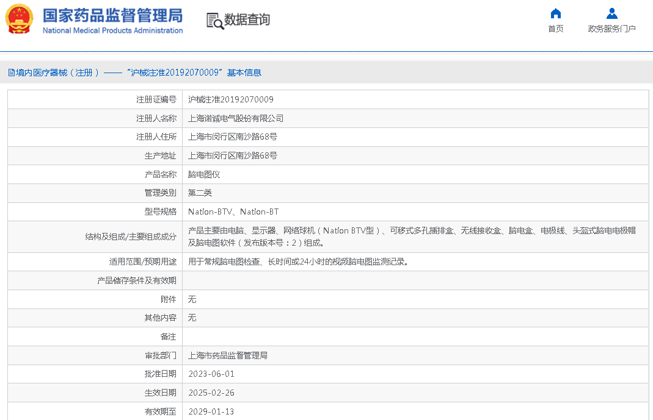Open the 首页 link label
653x420 pixels.
pyautogui.click(x=555, y=29)
